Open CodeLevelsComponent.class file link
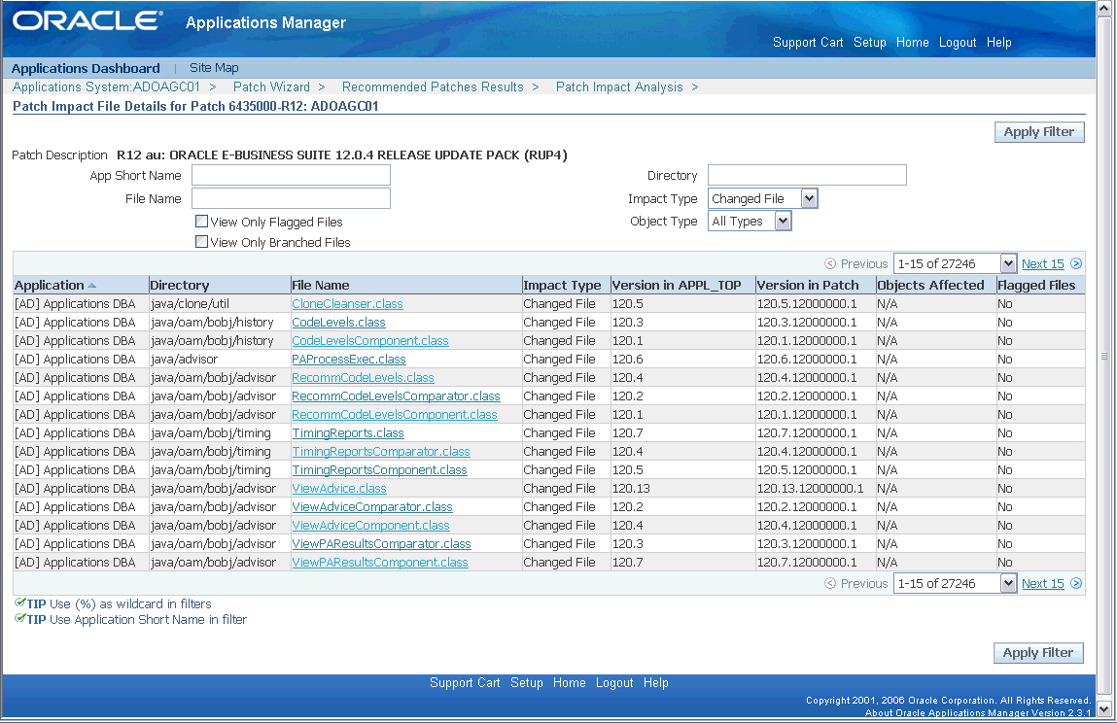1117x723 pixels. tap(370, 340)
